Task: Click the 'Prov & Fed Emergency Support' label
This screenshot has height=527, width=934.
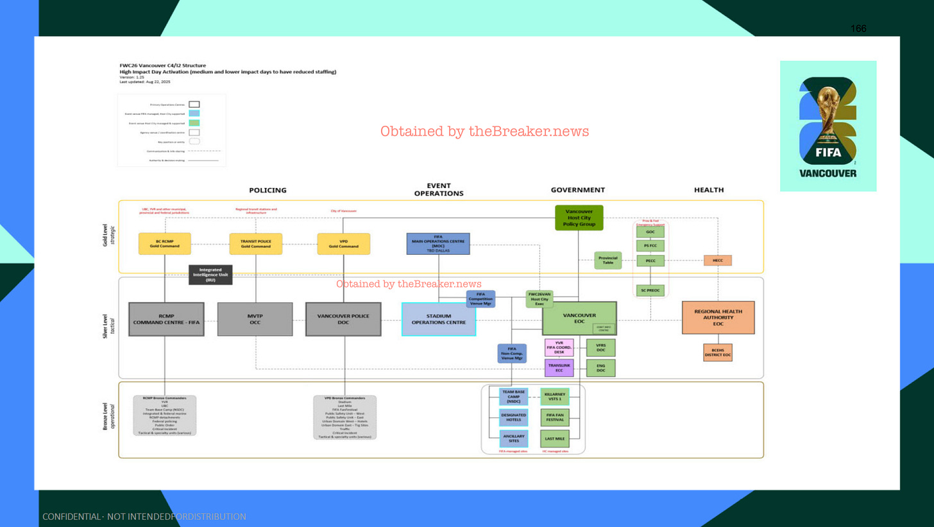Action: 650,222
